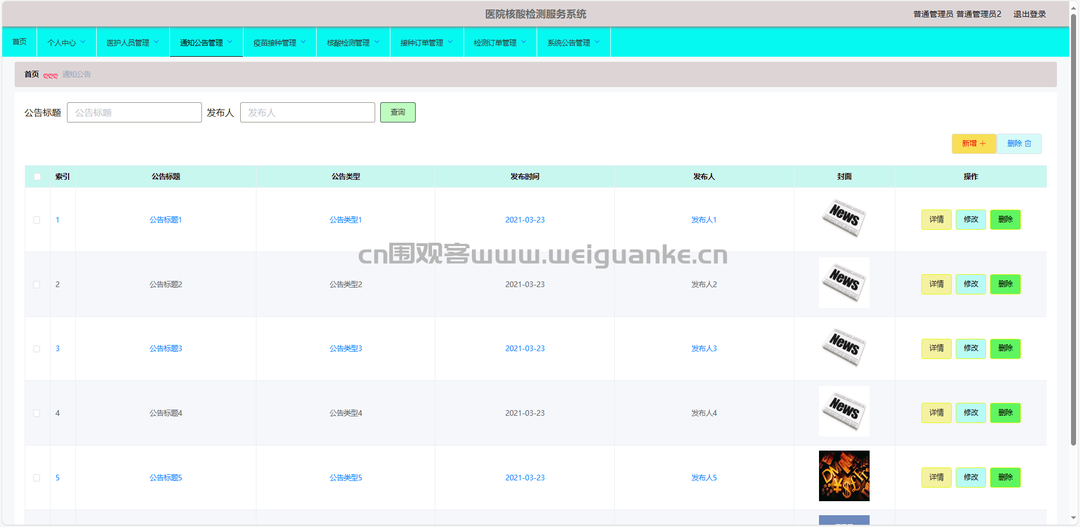Image resolution: width=1080 pixels, height=527 pixels.
Task: Select the checkbox for row 5
Action: 37,478
